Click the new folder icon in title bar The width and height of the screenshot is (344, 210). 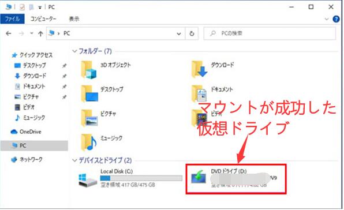[x=31, y=7]
